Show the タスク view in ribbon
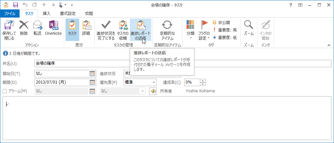Screen dimensions: 334x143 tap(72, 30)
